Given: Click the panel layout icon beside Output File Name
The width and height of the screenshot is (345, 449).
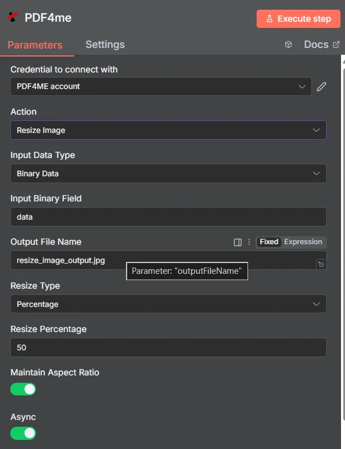Looking at the screenshot, I should 238,242.
